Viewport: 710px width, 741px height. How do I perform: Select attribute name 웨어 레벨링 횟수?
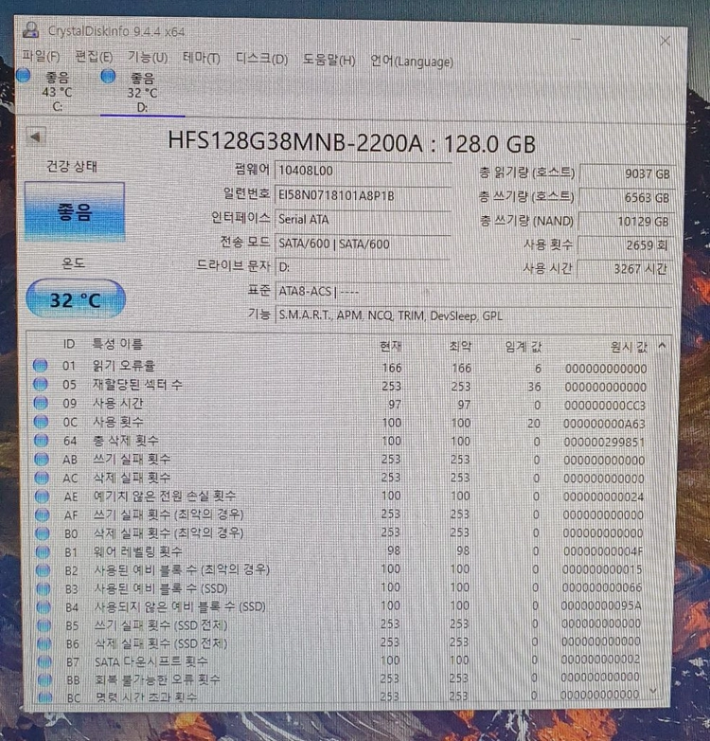(138, 551)
